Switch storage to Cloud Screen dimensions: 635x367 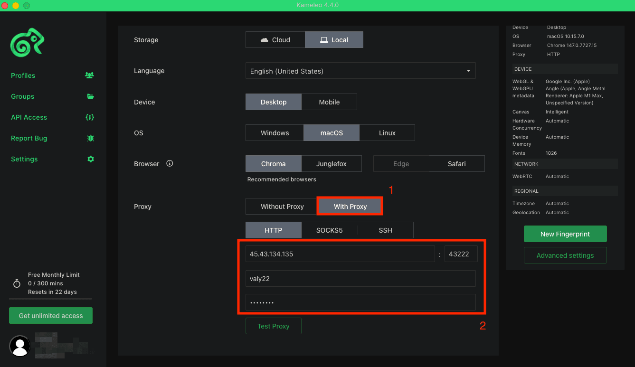(275, 39)
